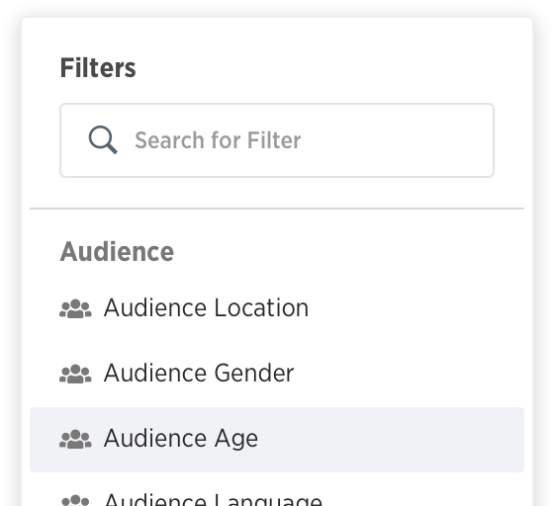Screen dimensions: 554x506
Task: Click the Search for Filter placeholder text
Action: click(218, 140)
